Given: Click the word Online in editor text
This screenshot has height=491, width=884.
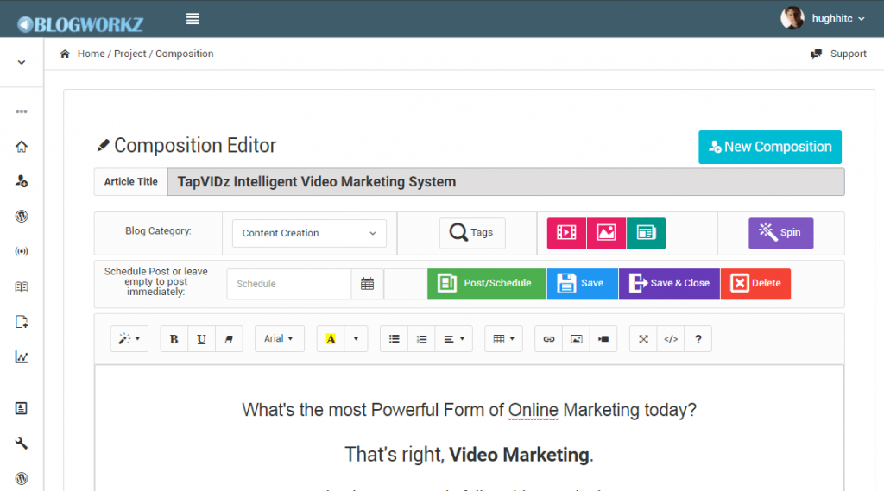Looking at the screenshot, I should pos(533,410).
